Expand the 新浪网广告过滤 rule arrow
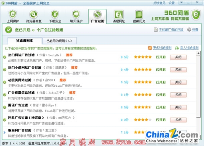Screen dimensions: 204x146 (4, 132)
